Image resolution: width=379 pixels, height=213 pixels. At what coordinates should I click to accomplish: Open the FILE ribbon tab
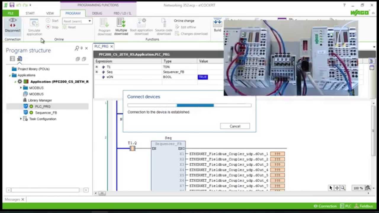tap(10, 13)
